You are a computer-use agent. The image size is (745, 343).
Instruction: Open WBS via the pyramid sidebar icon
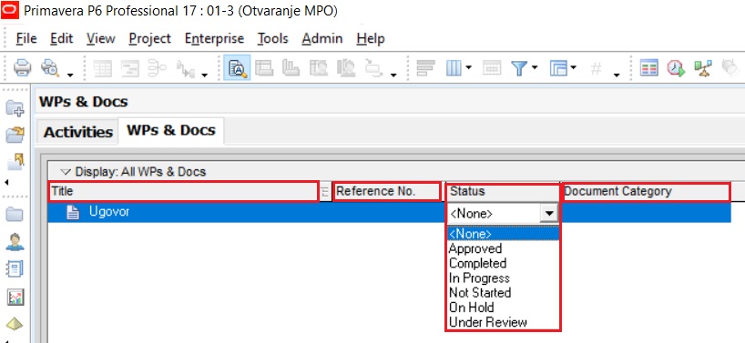click(15, 325)
